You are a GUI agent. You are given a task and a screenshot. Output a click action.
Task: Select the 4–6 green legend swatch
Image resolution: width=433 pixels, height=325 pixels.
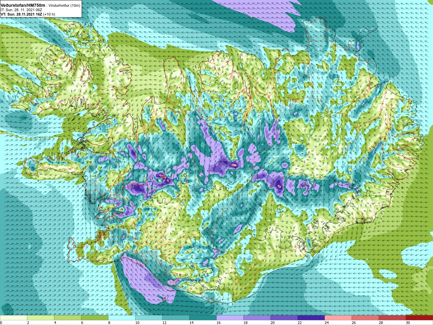pyautogui.click(x=68, y=318)
